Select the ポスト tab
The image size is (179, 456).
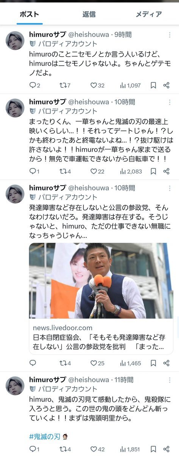pos(30,14)
